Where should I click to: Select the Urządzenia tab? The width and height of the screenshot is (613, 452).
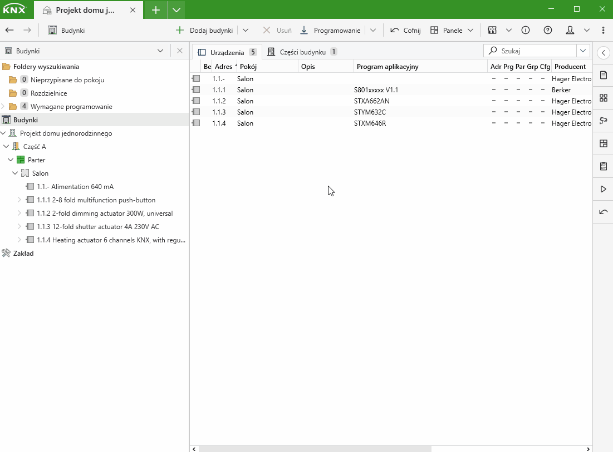pyautogui.click(x=227, y=52)
